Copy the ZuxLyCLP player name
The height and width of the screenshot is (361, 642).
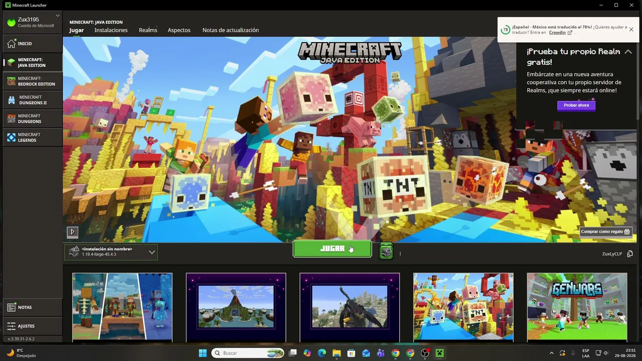point(630,254)
